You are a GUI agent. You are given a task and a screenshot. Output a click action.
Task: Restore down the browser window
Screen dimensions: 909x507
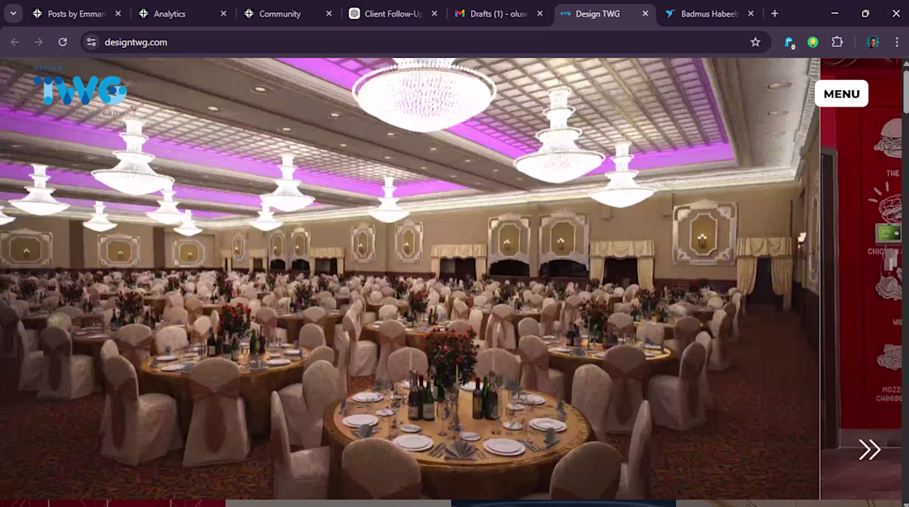[x=865, y=13]
